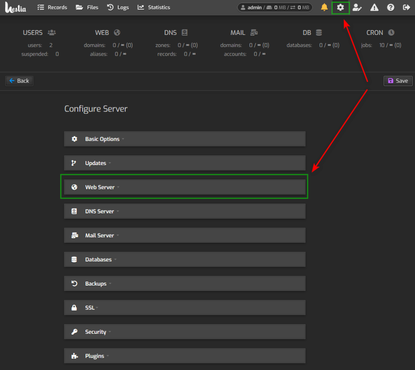Click the edit user profile icon

tap(357, 7)
